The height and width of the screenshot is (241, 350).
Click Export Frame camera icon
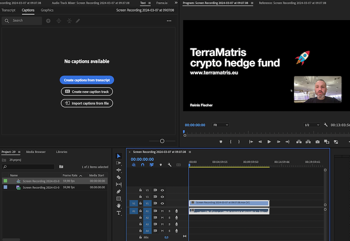click(x=318, y=142)
